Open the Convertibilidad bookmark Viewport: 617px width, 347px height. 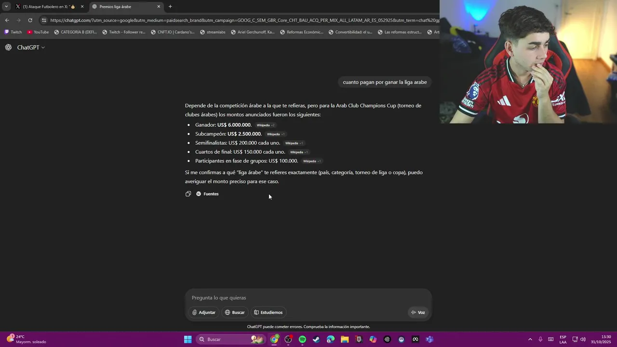(x=350, y=32)
